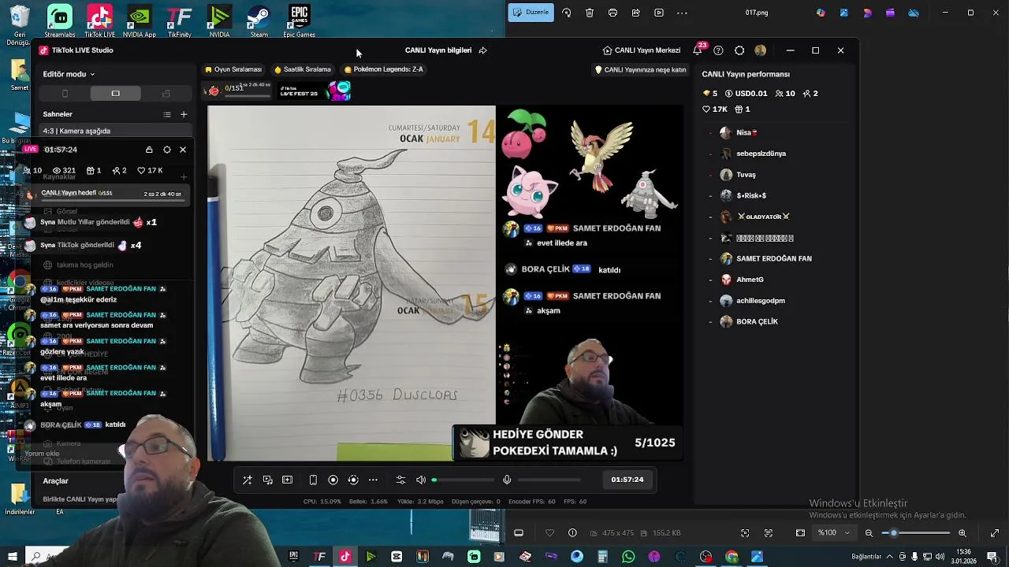Viewport: 1009px width, 567px height.
Task: Open CANLI Yayın bilgileri share arrow
Action: pyautogui.click(x=482, y=50)
